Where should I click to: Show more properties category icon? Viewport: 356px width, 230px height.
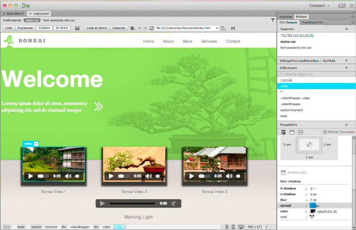coord(300,132)
